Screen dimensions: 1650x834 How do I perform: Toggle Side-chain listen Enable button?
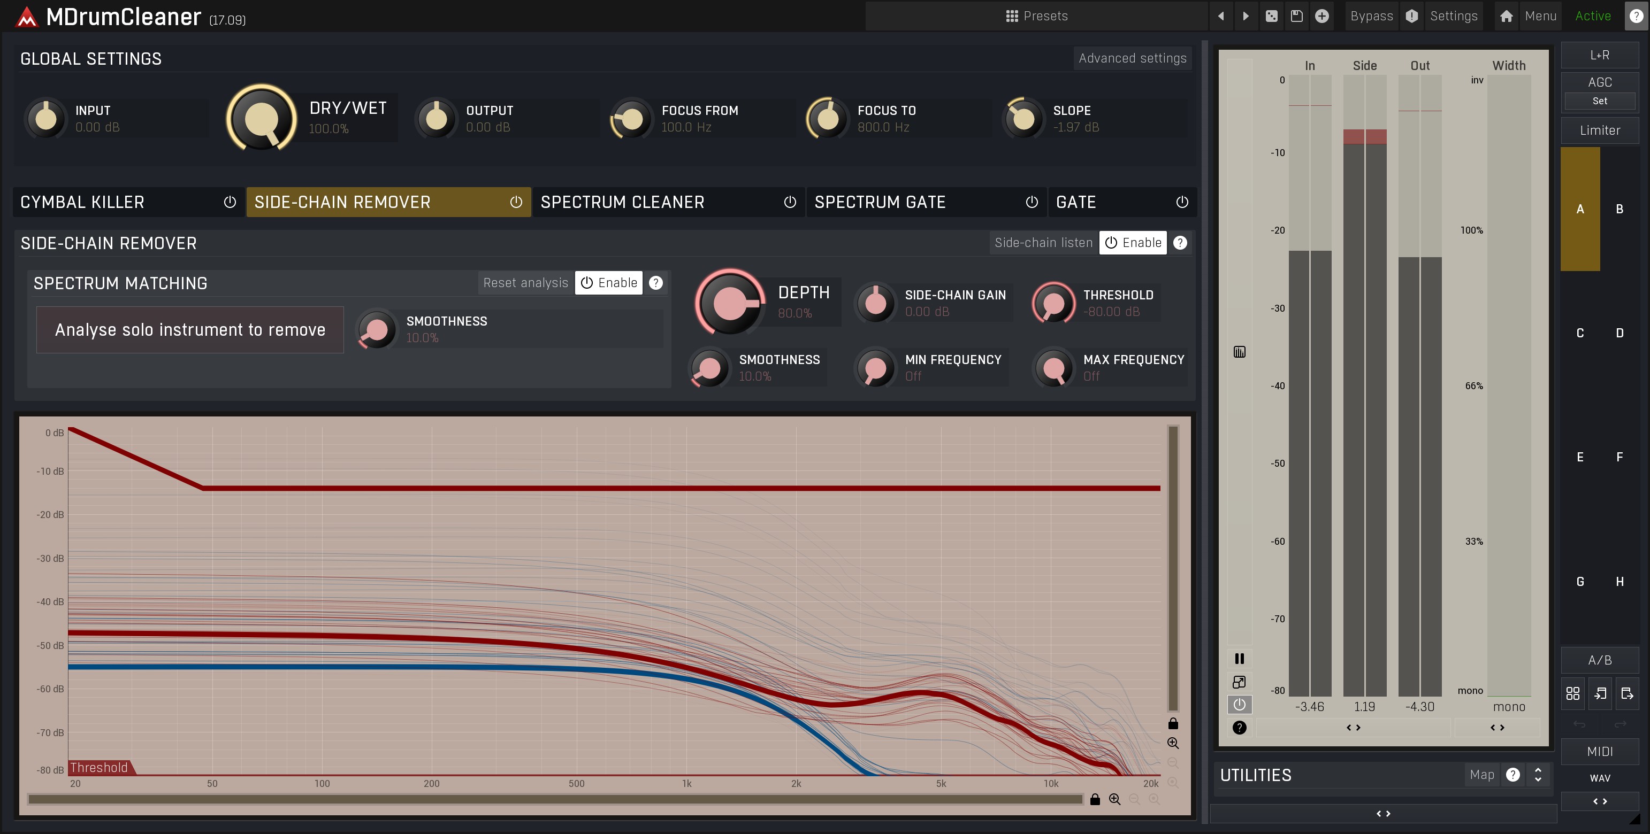pos(1133,243)
